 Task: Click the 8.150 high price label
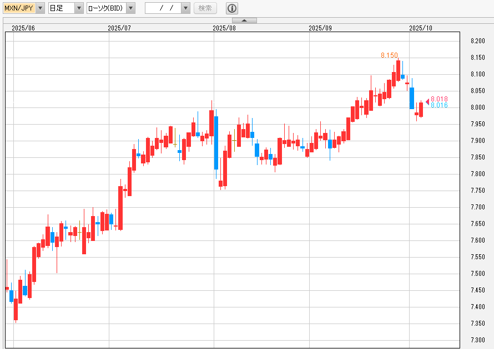(x=389, y=55)
